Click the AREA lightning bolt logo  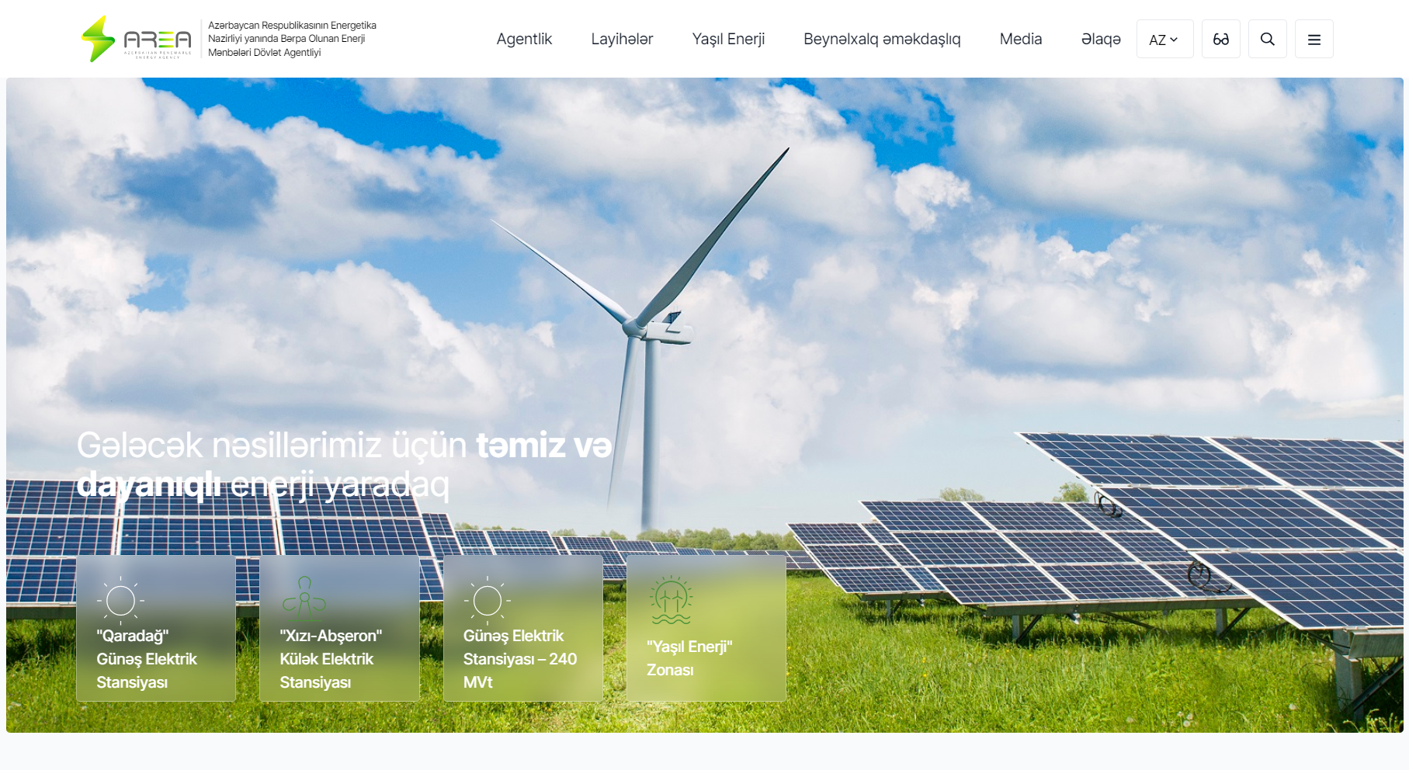pos(99,39)
